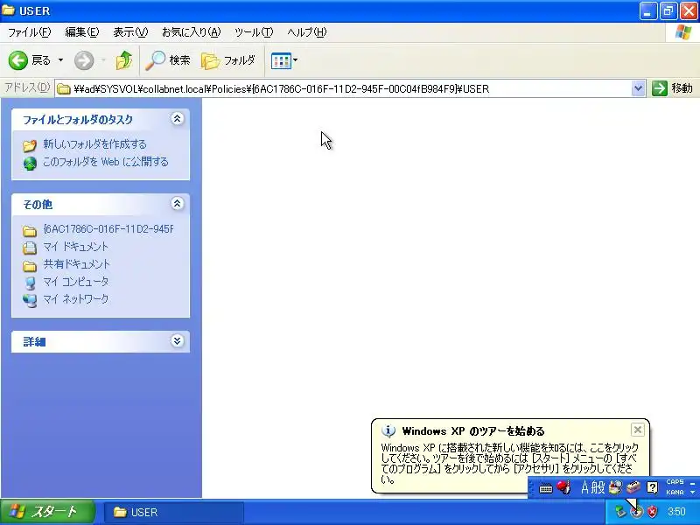Open the Back button history dropdown arrow

(60, 60)
